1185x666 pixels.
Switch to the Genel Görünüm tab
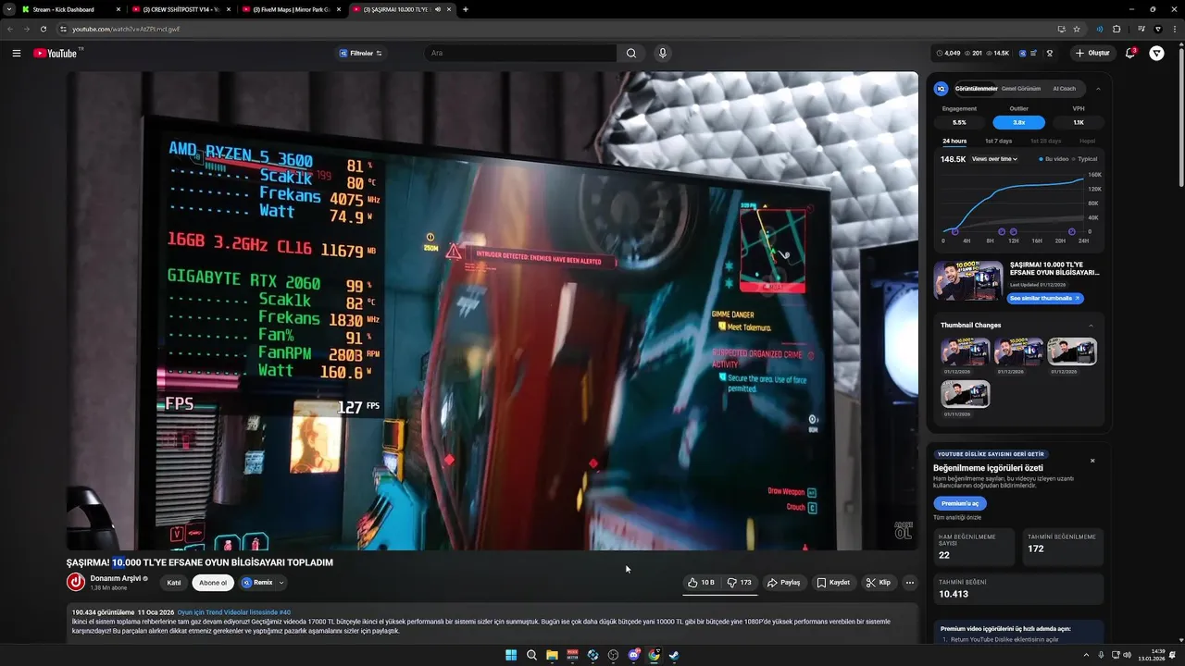click(1021, 89)
